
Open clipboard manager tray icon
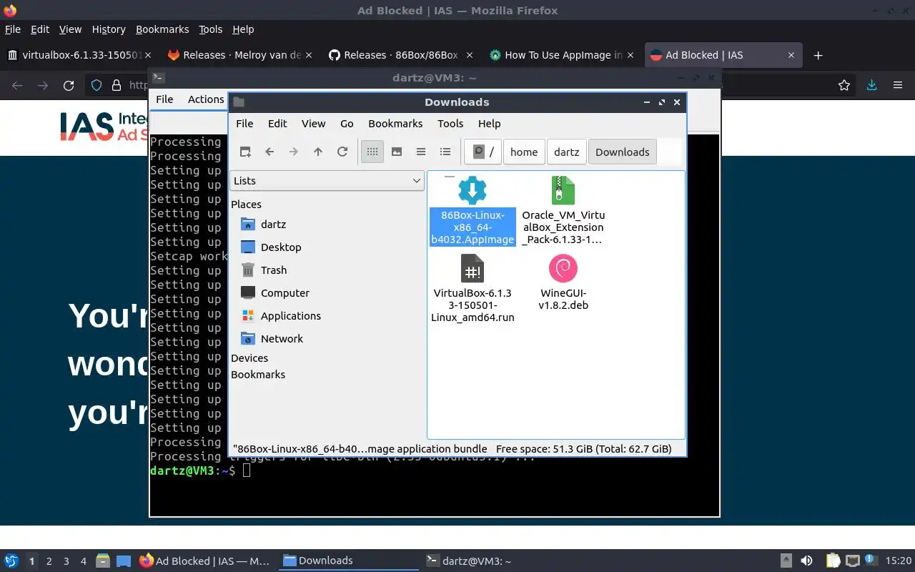click(x=833, y=561)
